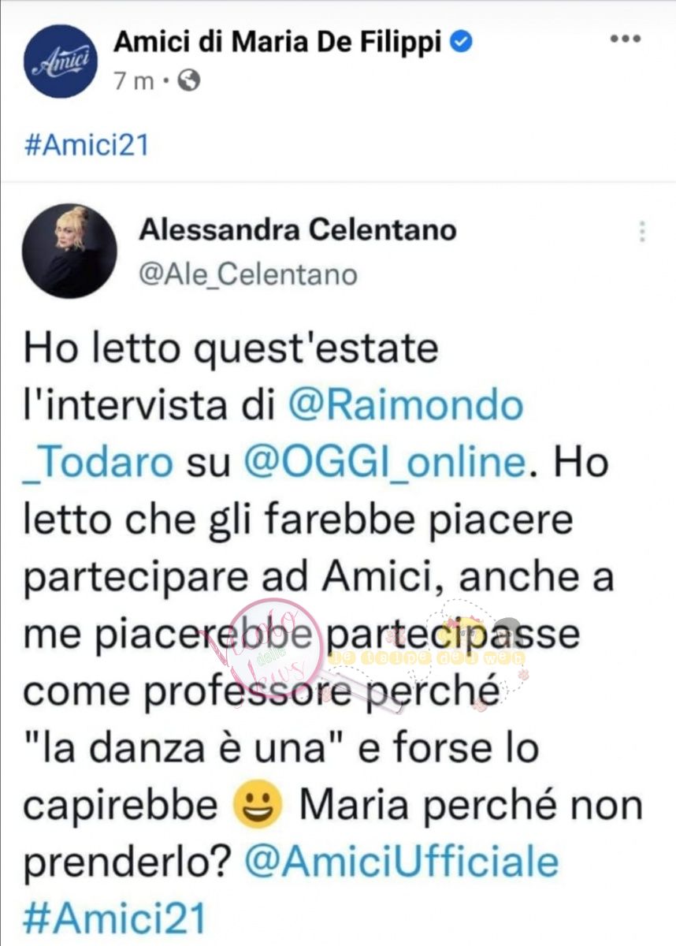676x946 pixels.
Task: Open the tweet's vertical dots menu
Action: [642, 232]
